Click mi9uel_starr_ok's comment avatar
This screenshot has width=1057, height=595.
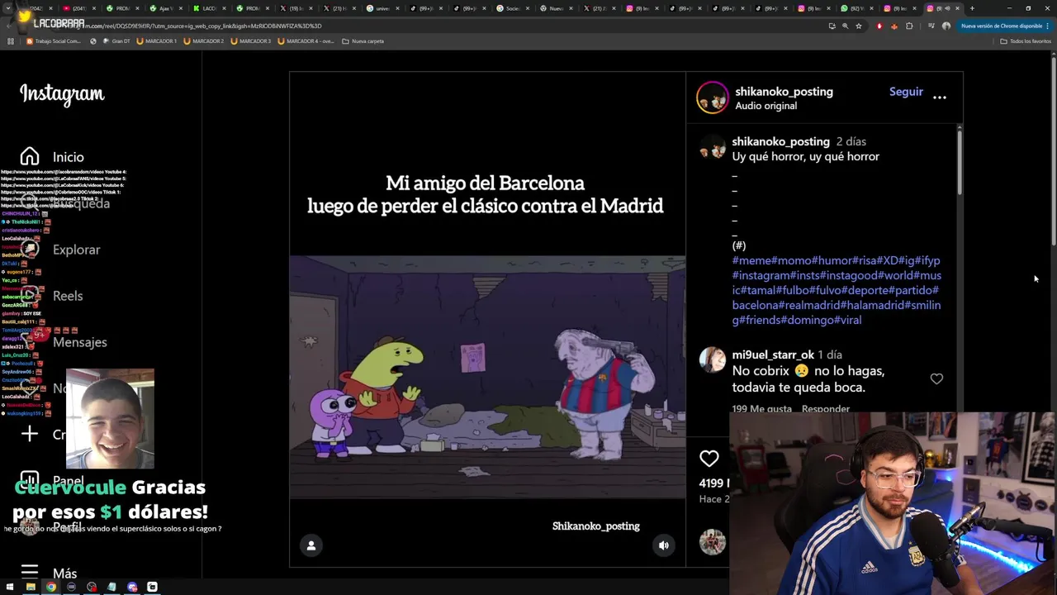(x=712, y=360)
